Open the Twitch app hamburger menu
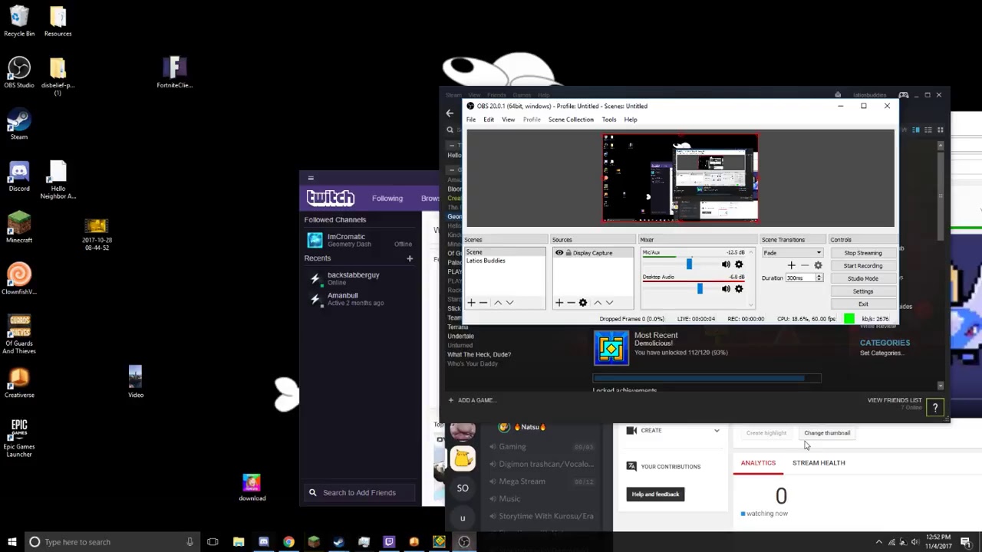The height and width of the screenshot is (552, 982). (311, 178)
